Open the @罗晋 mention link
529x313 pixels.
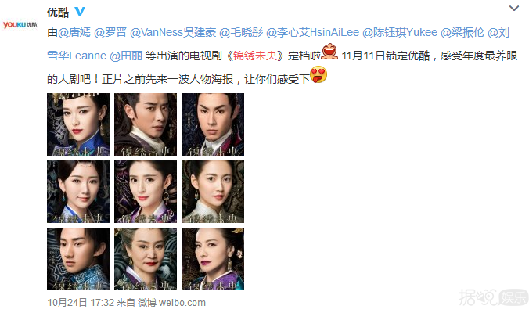coord(110,32)
